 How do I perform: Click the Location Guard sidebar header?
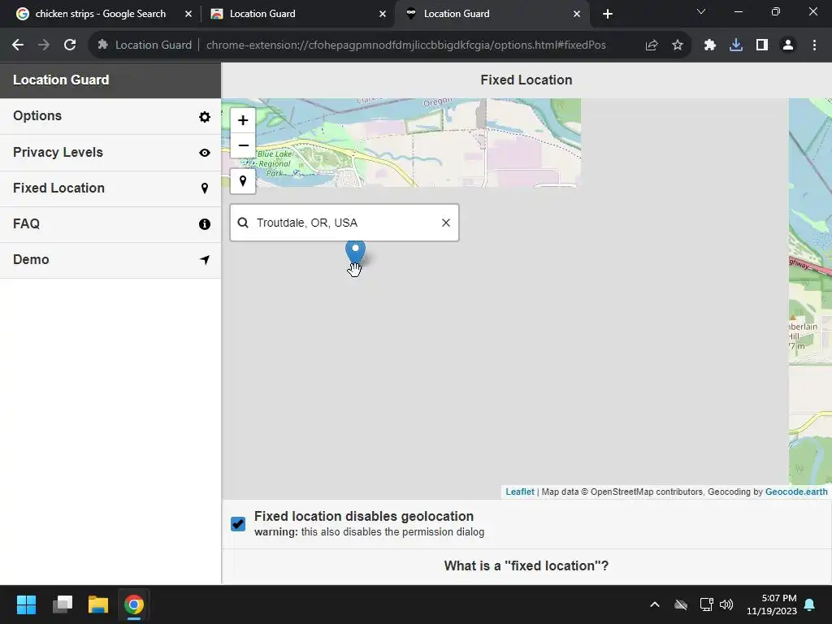pos(110,80)
